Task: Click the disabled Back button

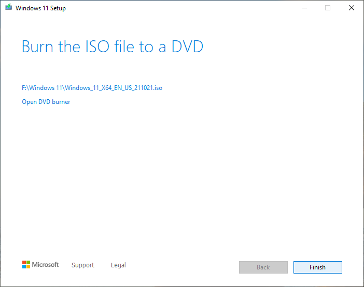Action: point(263,267)
